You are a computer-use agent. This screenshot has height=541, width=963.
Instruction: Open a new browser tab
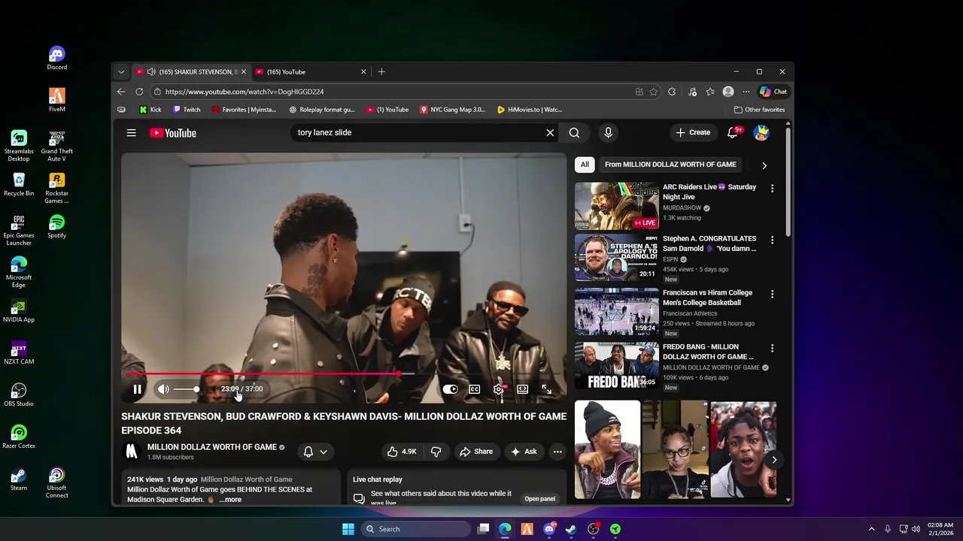tap(381, 72)
